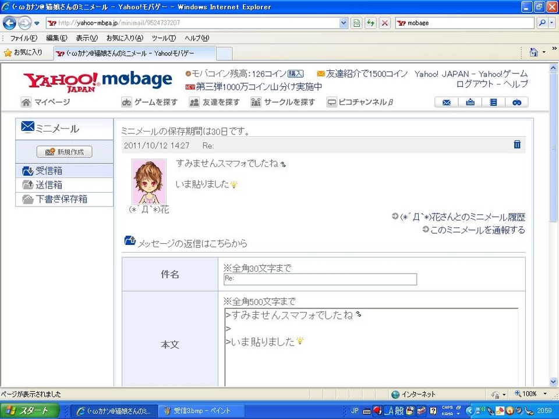Click the sender avatar thumbnail
Screen dimensions: 559x419
(149, 182)
